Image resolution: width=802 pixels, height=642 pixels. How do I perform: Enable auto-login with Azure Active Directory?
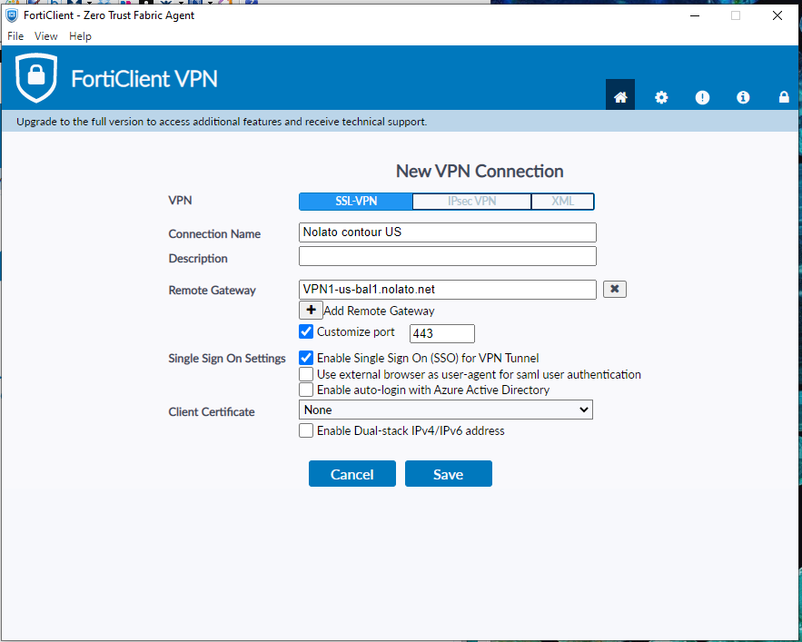[306, 390]
